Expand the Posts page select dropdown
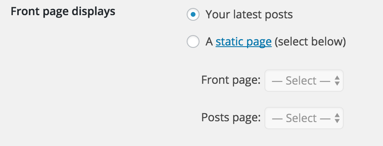 coord(304,118)
